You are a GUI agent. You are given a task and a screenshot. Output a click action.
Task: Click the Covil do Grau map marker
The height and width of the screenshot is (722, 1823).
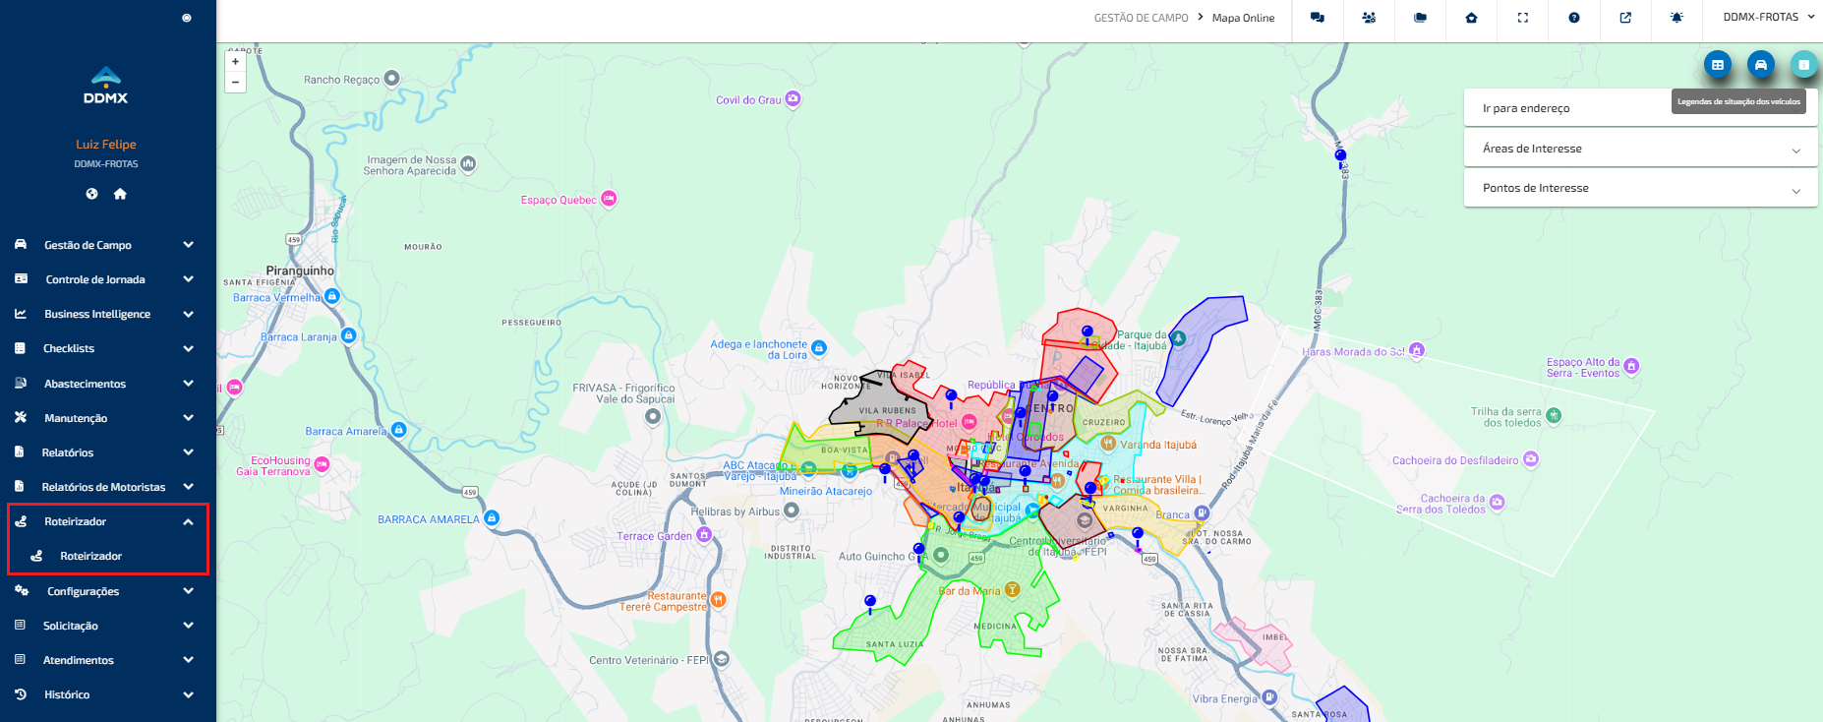[x=794, y=99]
